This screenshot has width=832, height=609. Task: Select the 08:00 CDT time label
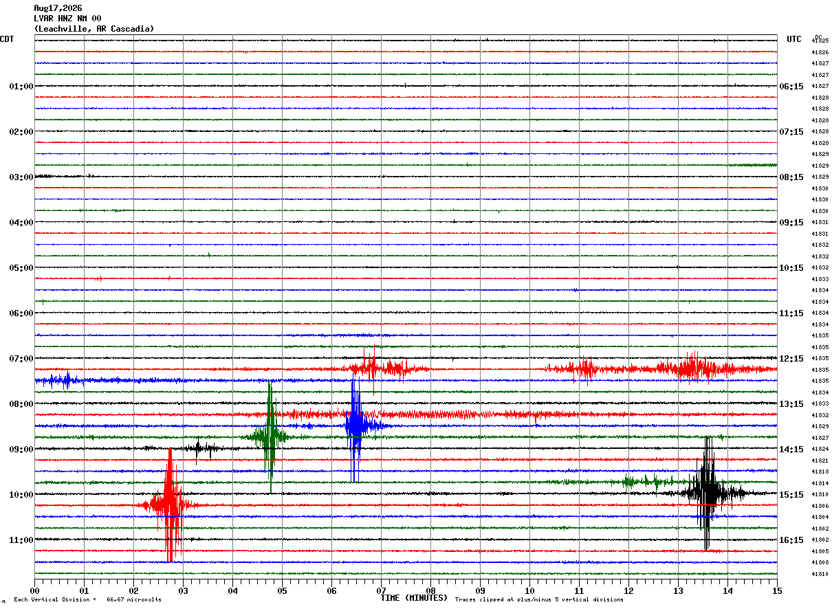21,404
